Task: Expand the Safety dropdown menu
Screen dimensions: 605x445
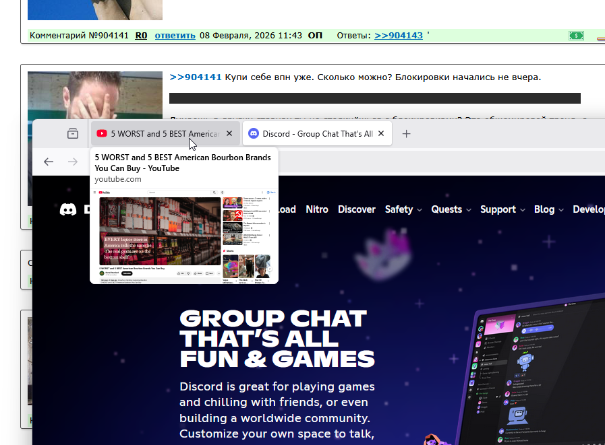Action: click(403, 209)
